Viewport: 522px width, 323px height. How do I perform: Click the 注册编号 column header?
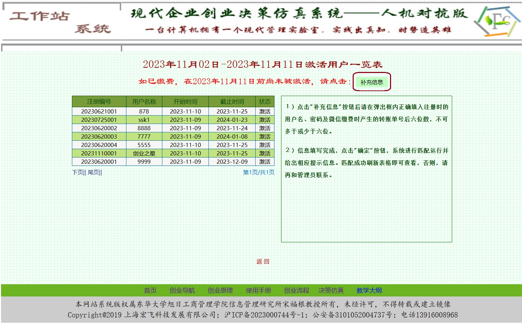click(99, 102)
